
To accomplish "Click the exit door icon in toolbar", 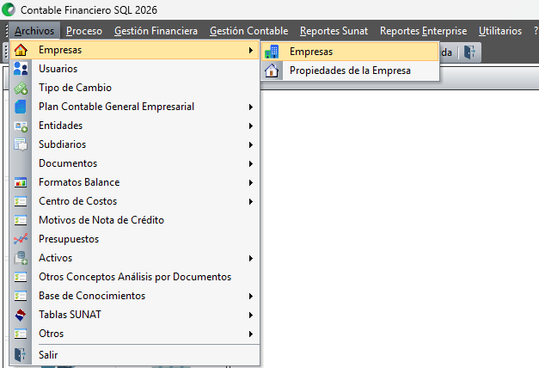I will (x=469, y=52).
